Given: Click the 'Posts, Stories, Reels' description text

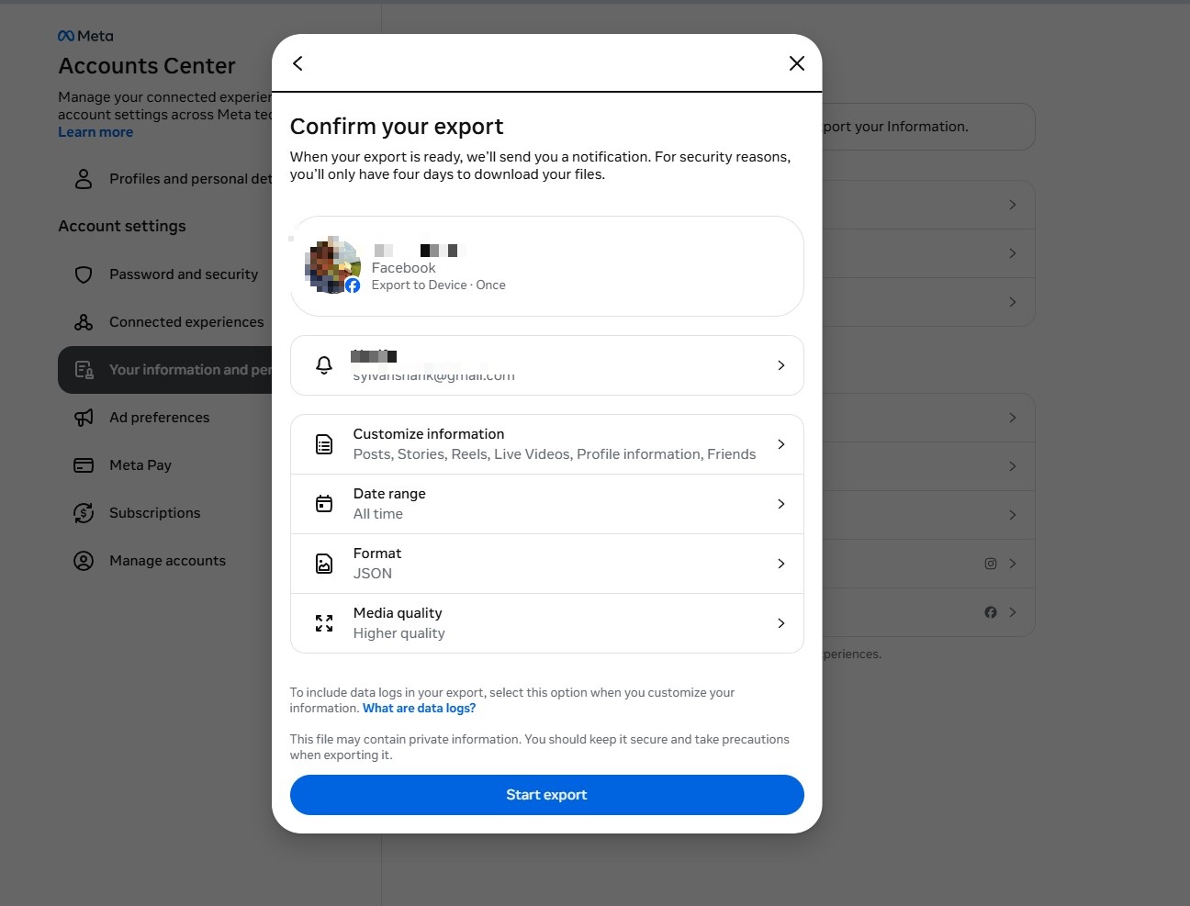Looking at the screenshot, I should (x=555, y=454).
